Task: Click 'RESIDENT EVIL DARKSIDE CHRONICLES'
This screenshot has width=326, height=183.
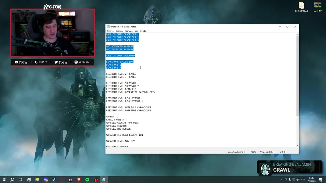Action: (x=129, y=111)
